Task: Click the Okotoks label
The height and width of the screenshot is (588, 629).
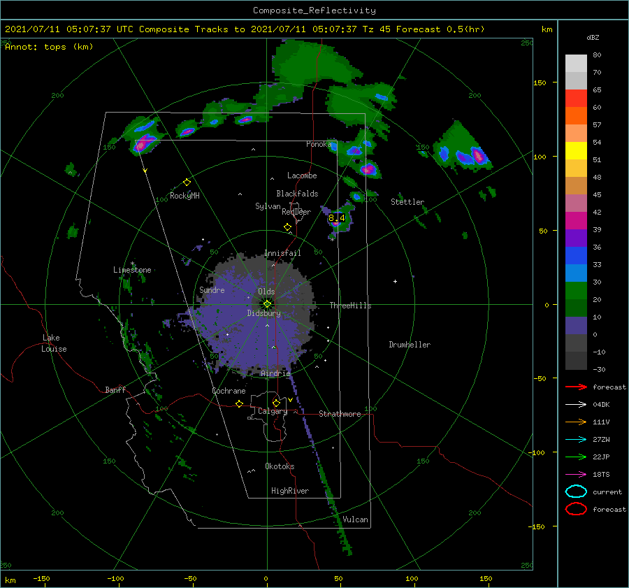Action: click(280, 466)
